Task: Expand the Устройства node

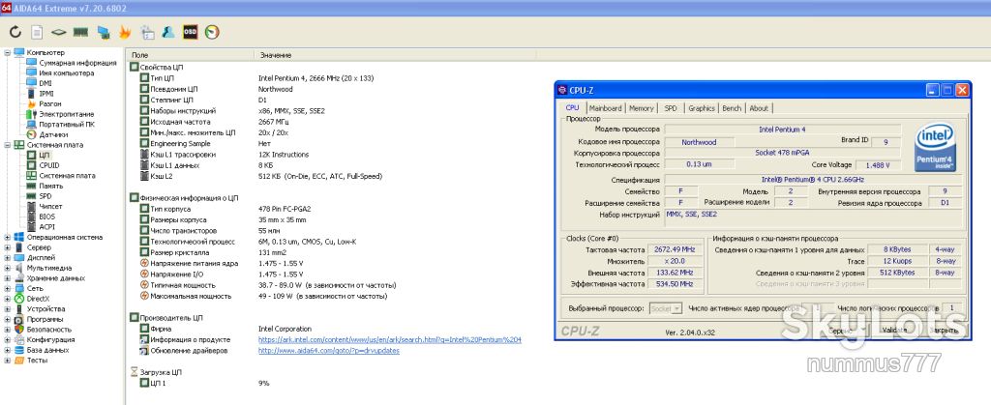Action: click(x=7, y=309)
